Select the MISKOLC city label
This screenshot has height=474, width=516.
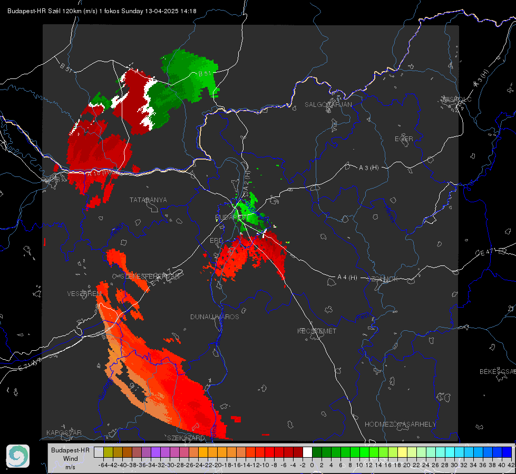457,99
